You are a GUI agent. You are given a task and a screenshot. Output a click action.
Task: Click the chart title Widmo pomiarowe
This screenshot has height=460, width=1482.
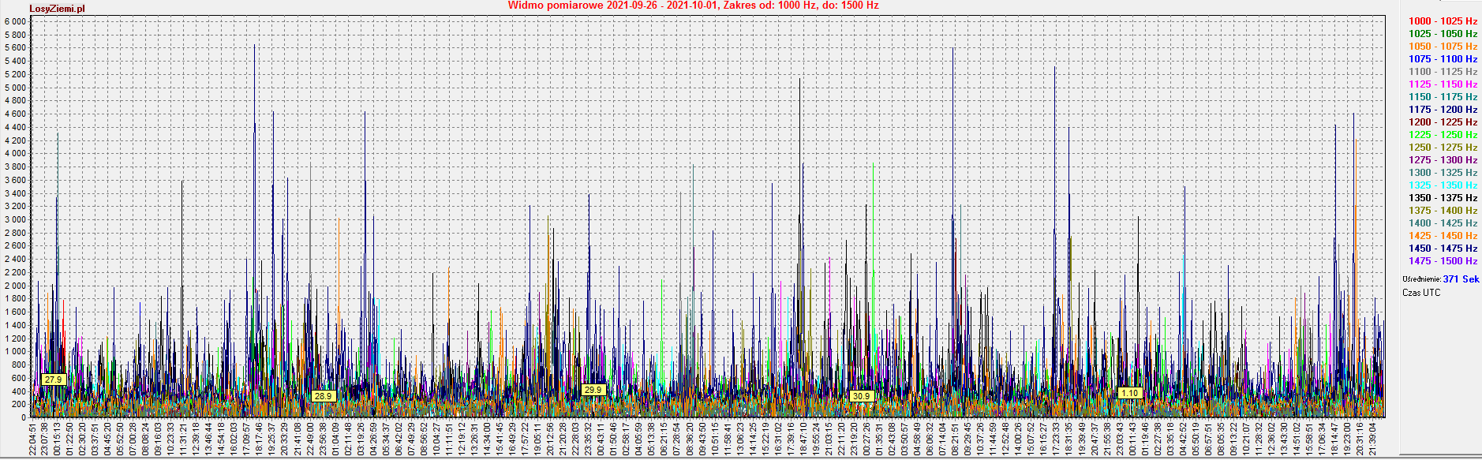(693, 6)
